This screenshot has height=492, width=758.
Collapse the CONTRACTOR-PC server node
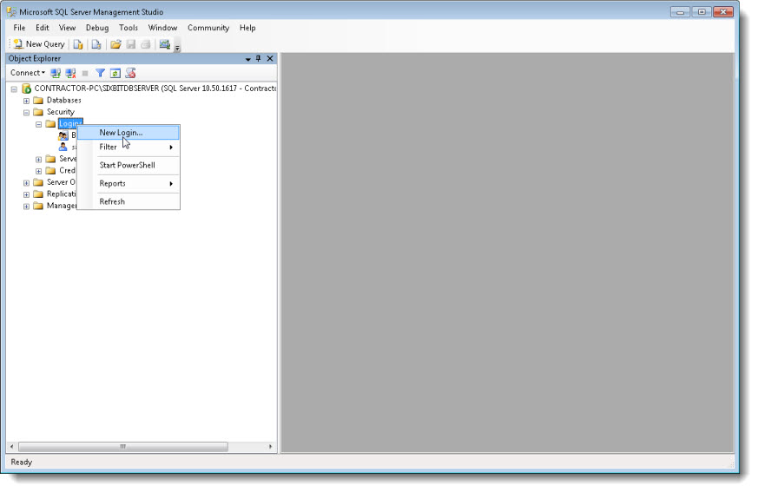point(14,89)
